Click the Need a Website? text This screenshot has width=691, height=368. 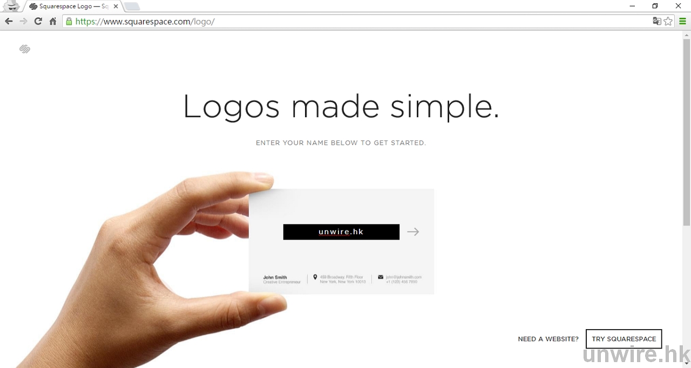[548, 339]
